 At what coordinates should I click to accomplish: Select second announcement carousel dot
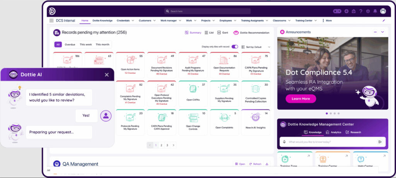(331, 114)
